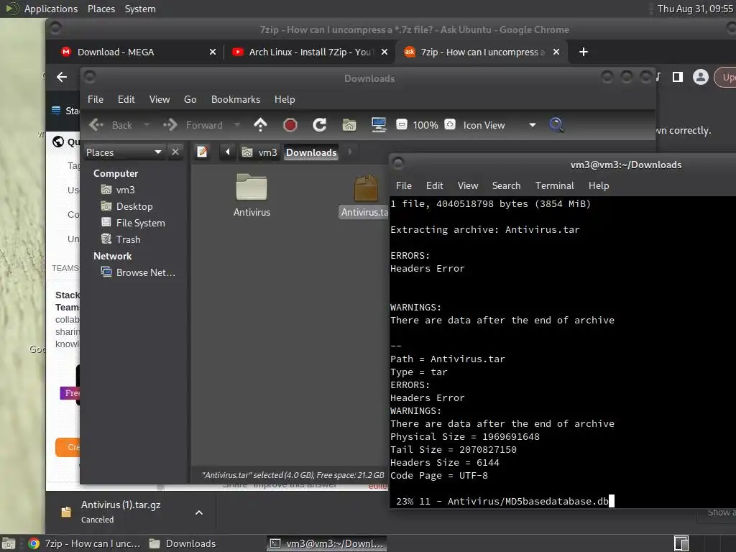Go up to parent folder
Image resolution: width=736 pixels, height=552 pixels.
point(260,125)
